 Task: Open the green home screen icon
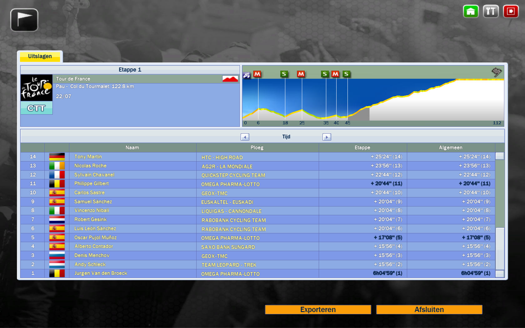click(471, 12)
